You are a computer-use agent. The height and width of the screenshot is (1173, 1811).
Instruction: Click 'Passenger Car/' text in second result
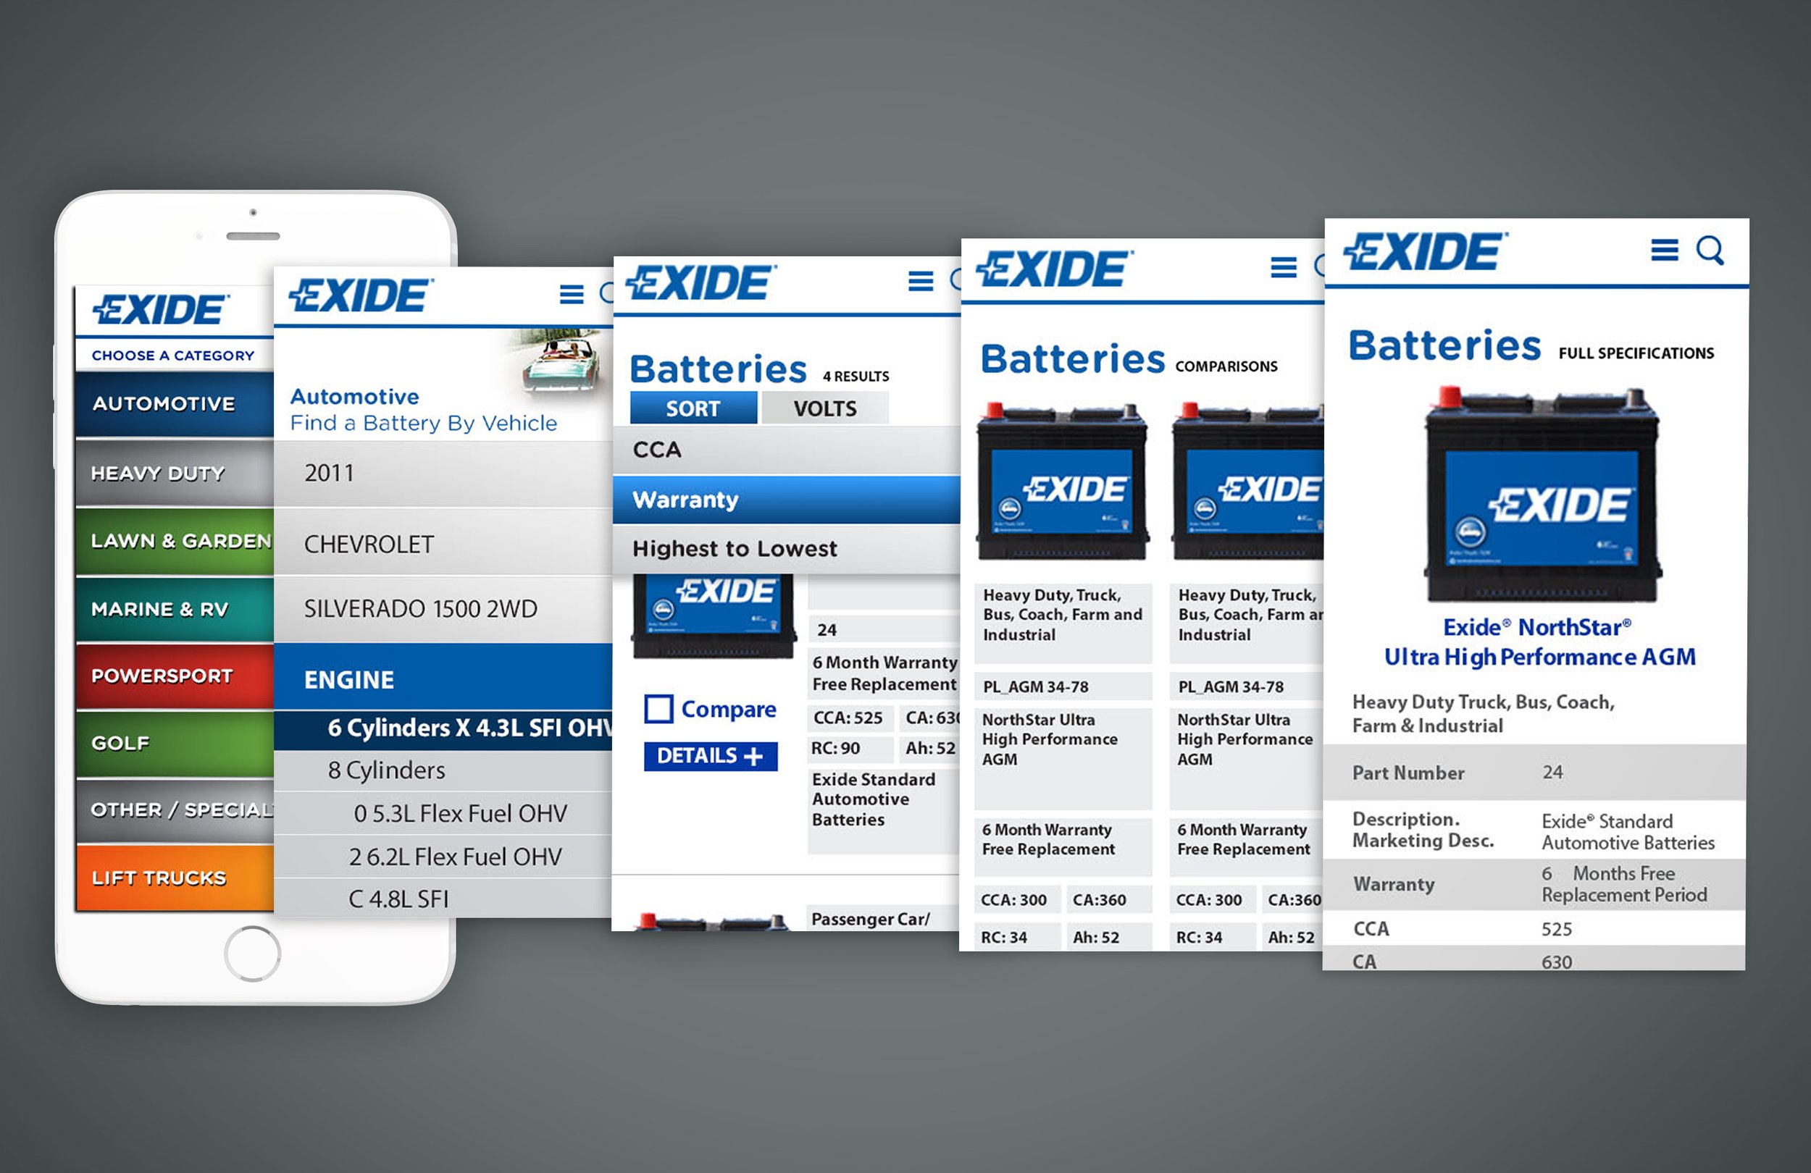tap(871, 919)
